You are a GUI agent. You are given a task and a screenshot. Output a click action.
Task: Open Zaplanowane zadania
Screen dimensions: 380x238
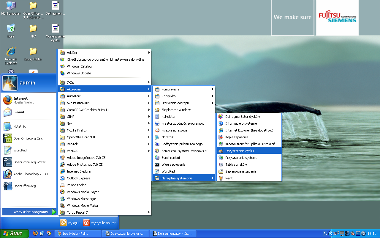[249, 171]
